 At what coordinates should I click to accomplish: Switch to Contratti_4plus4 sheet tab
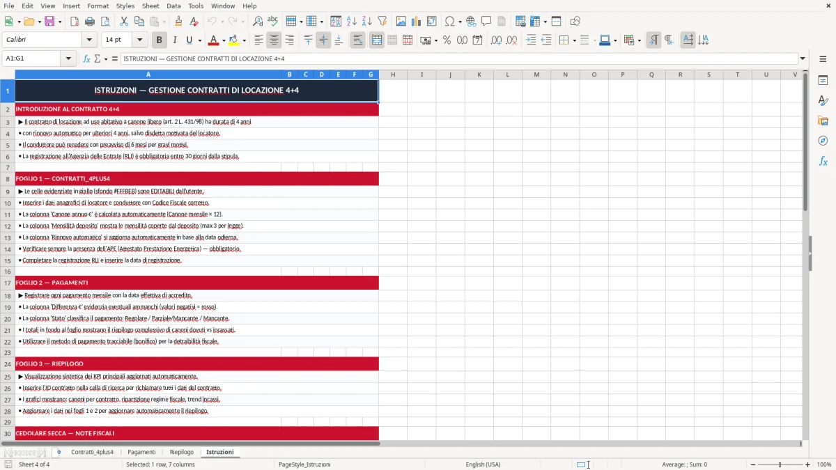point(92,452)
